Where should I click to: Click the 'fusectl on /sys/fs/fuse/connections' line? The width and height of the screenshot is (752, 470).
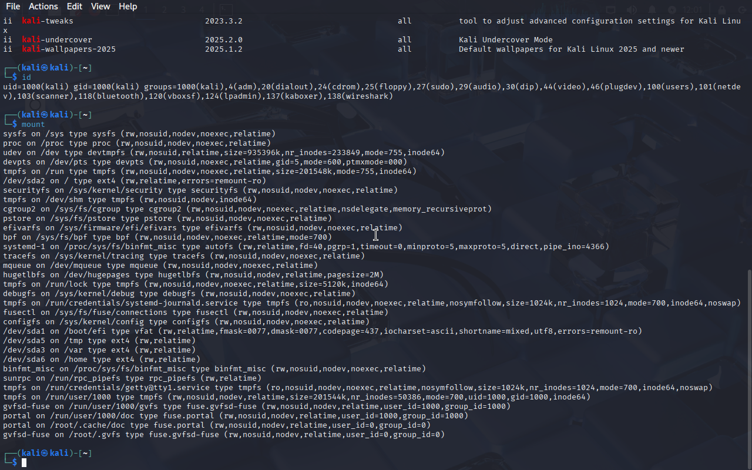tap(196, 313)
